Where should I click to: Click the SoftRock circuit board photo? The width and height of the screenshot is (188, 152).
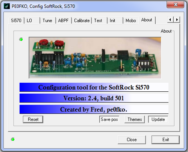pos(95,58)
